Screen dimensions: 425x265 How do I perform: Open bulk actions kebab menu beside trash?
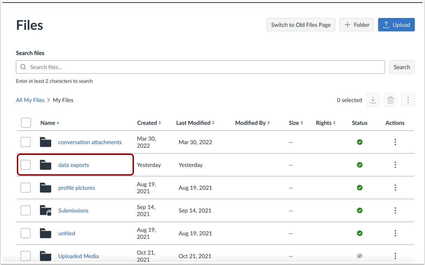[x=408, y=100]
